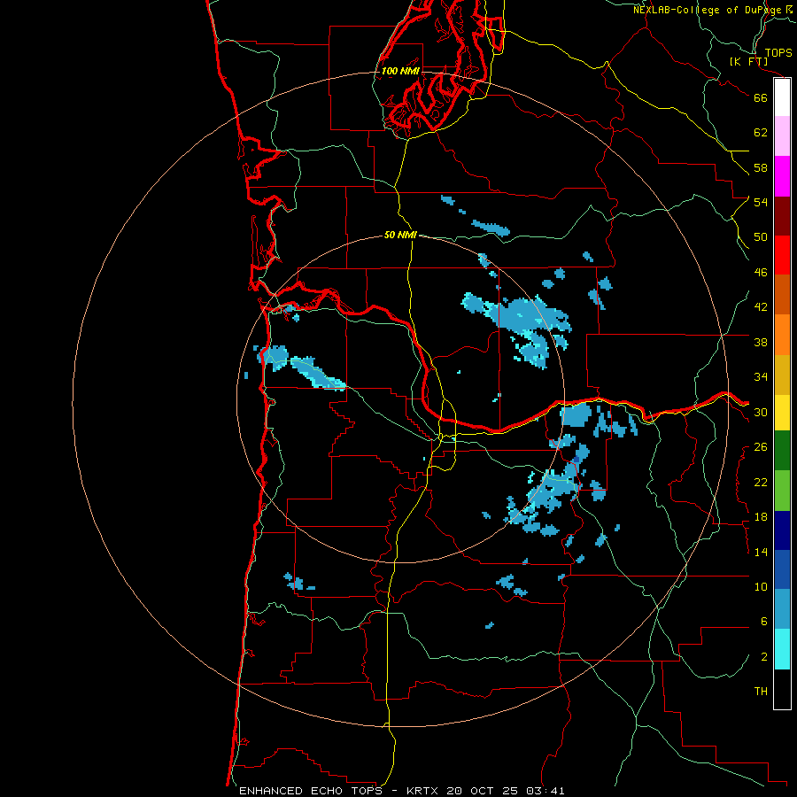Screen dimensions: 797x797
Task: Click the "KRTX" radar site identifier
Action: click(x=423, y=791)
